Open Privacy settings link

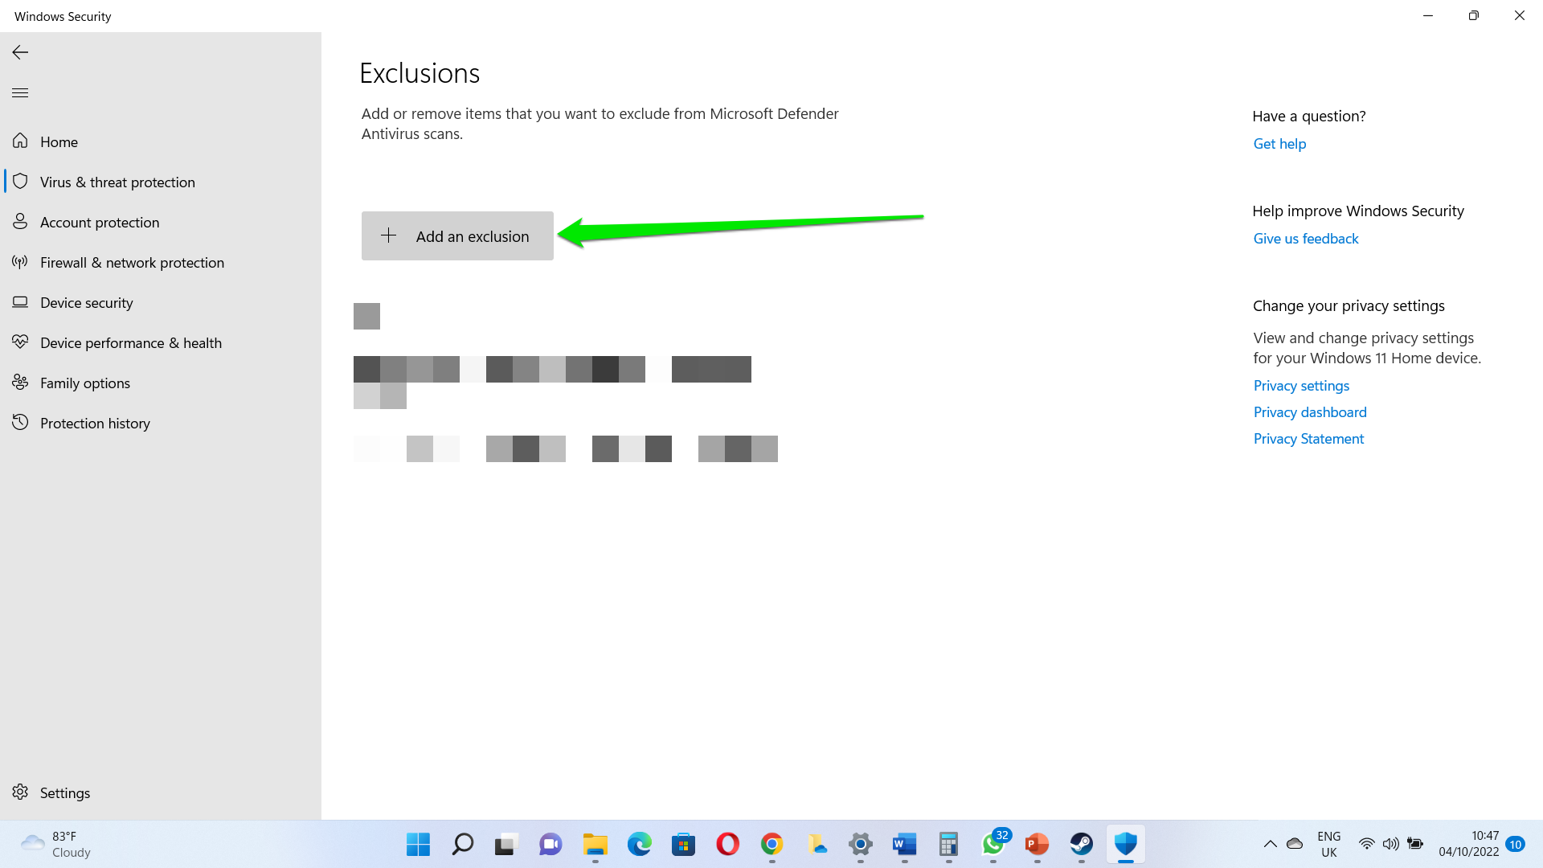coord(1301,385)
